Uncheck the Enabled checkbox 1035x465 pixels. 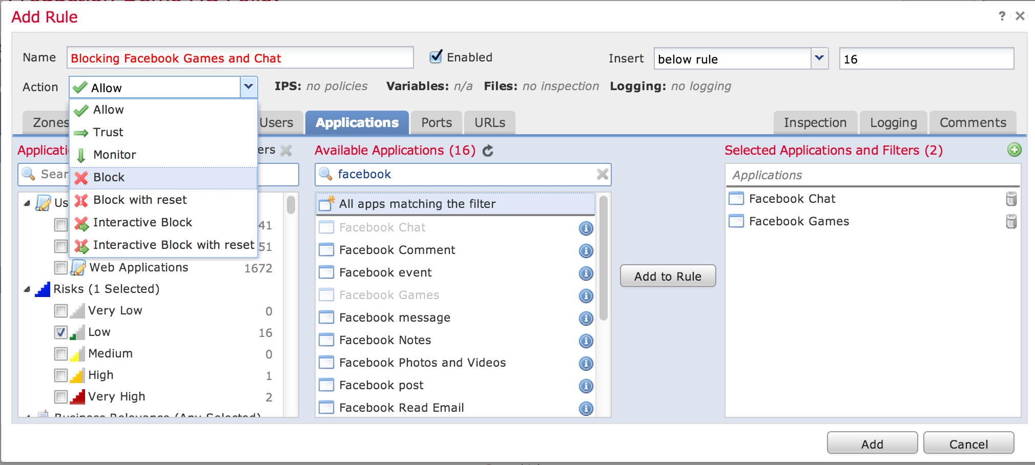(436, 57)
